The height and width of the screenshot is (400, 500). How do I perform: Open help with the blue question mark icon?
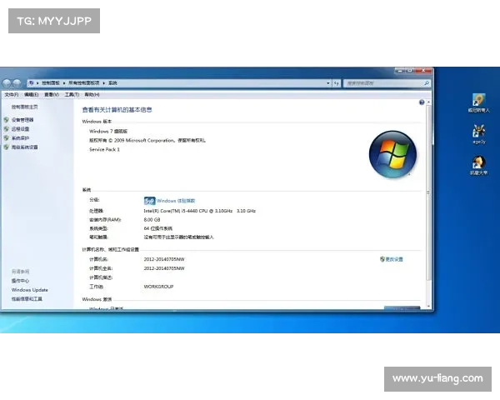[x=422, y=102]
